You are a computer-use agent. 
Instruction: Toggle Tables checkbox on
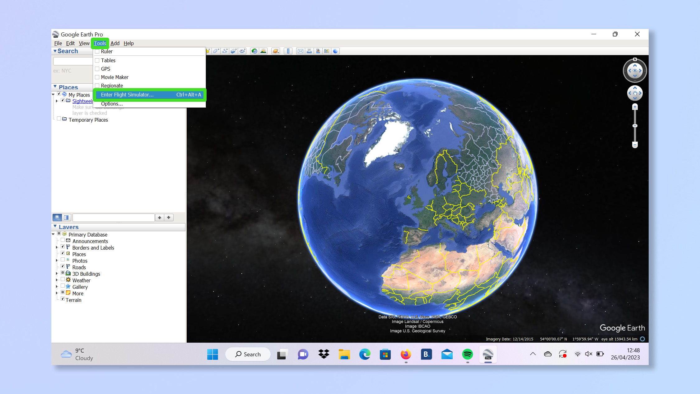coord(97,60)
